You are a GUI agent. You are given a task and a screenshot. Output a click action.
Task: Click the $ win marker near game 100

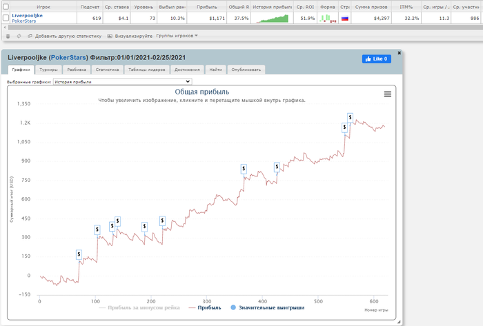pyautogui.click(x=97, y=230)
